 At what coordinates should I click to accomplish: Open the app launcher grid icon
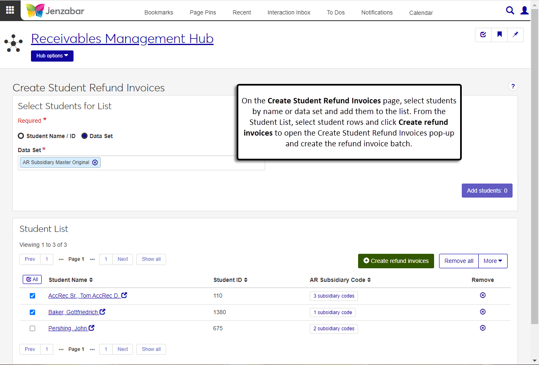pos(10,10)
